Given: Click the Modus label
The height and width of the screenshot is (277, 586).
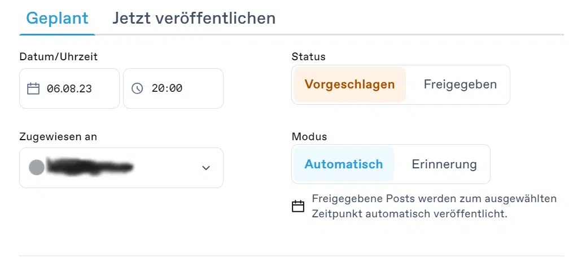Looking at the screenshot, I should [309, 136].
